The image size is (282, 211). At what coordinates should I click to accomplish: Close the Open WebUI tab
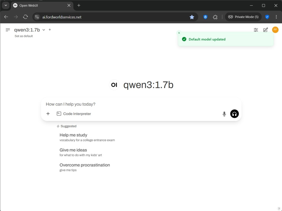click(69, 5)
